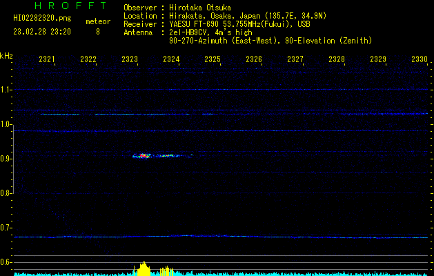The height and width of the screenshot is (276, 434).
Task: Click the 2321 time marker
Action: [47, 59]
